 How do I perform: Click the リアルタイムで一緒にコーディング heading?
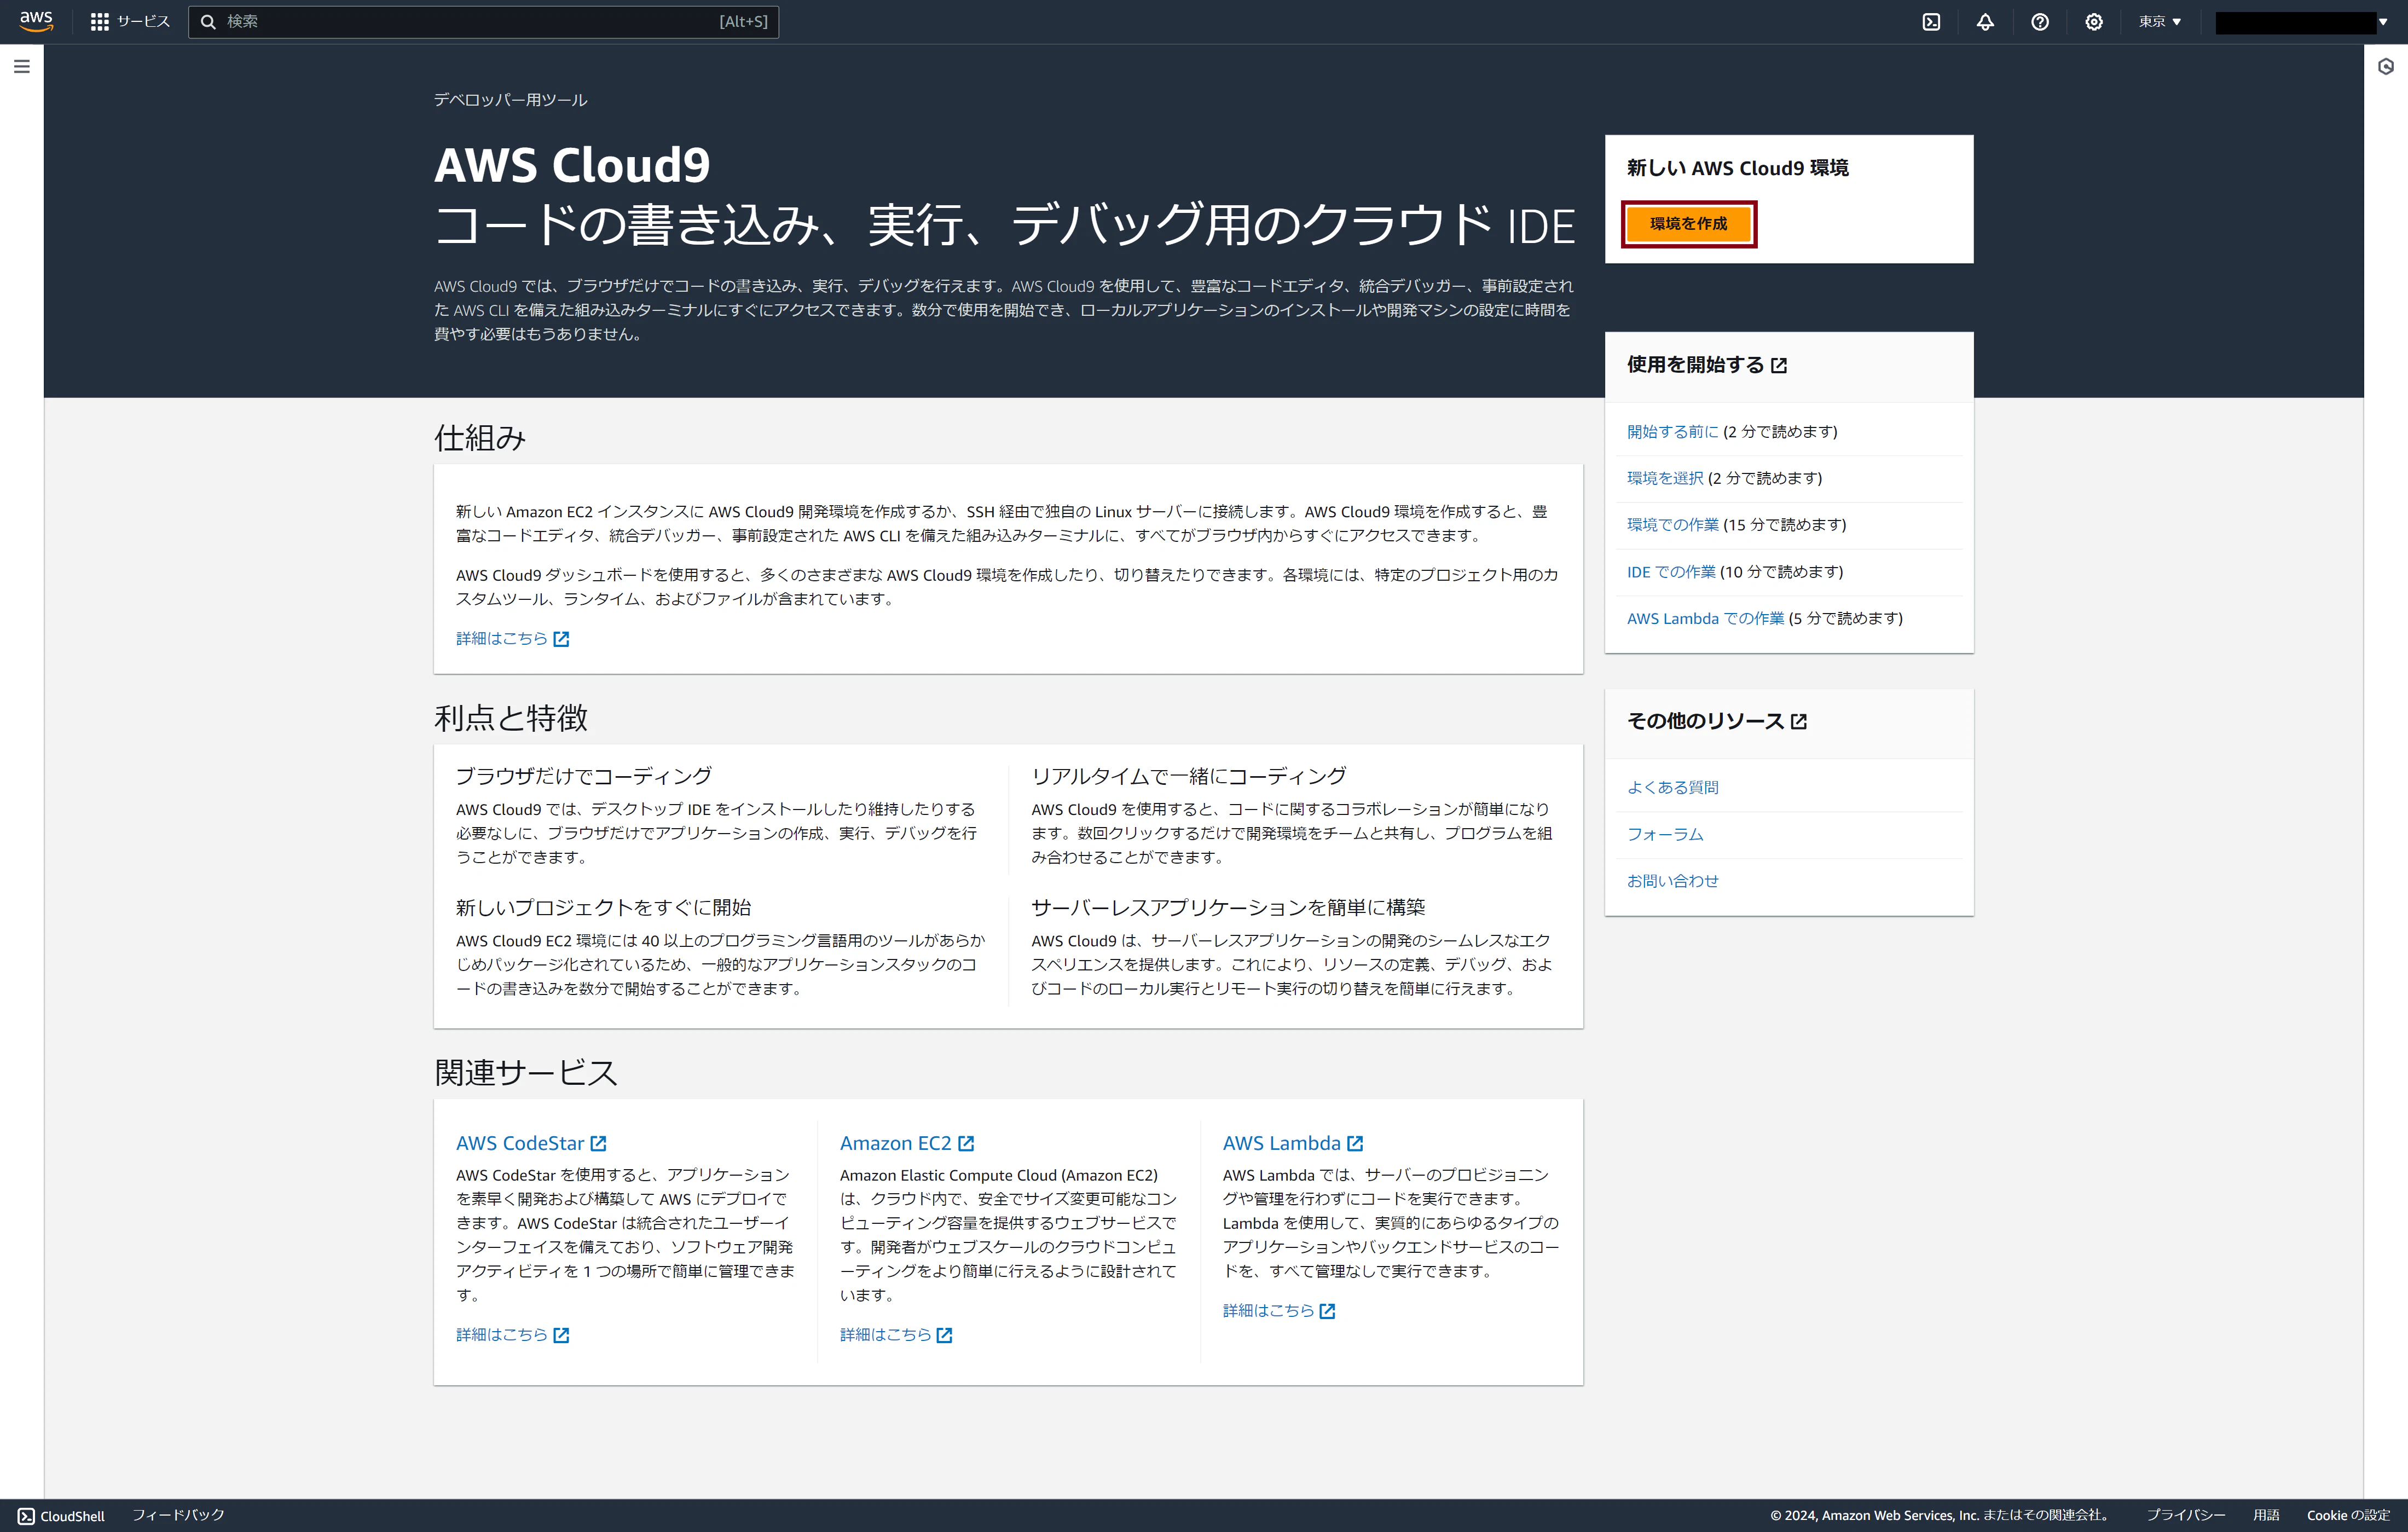tap(1189, 776)
